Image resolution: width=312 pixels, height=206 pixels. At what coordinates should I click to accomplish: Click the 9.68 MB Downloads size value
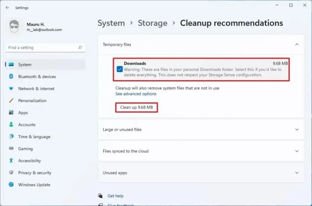pyautogui.click(x=280, y=63)
